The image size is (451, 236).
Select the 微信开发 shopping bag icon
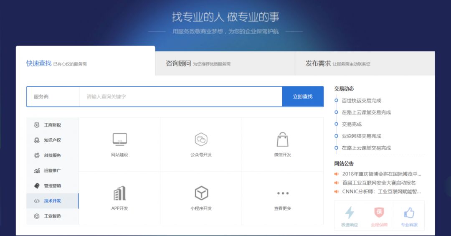pos(283,139)
